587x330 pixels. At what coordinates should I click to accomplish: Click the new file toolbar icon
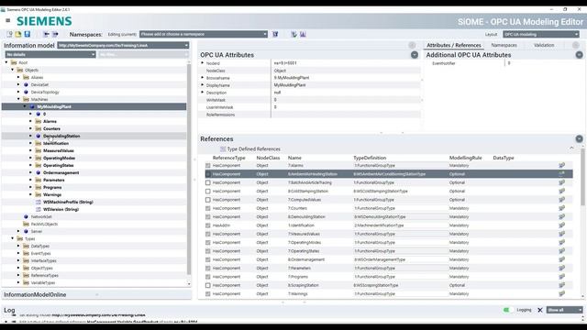10,34
